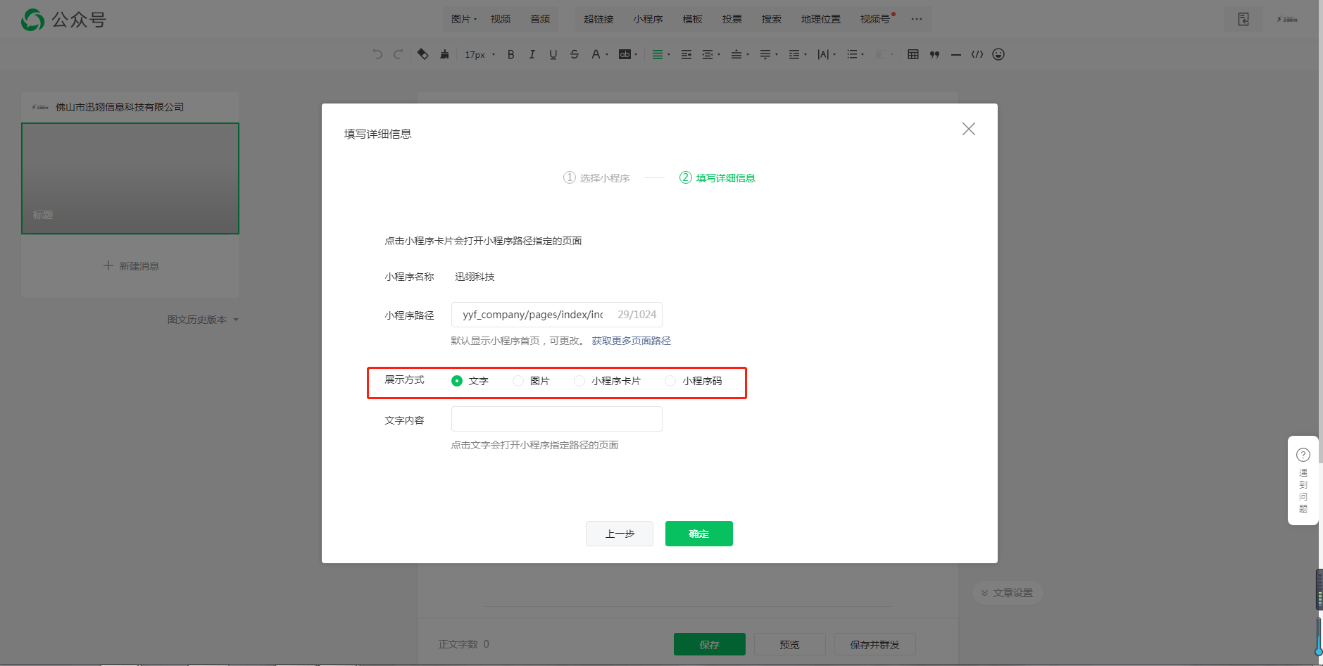
Task: Select the 小程序码 radio option
Action: (670, 381)
